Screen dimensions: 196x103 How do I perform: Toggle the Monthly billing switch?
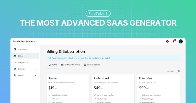coord(178,71)
